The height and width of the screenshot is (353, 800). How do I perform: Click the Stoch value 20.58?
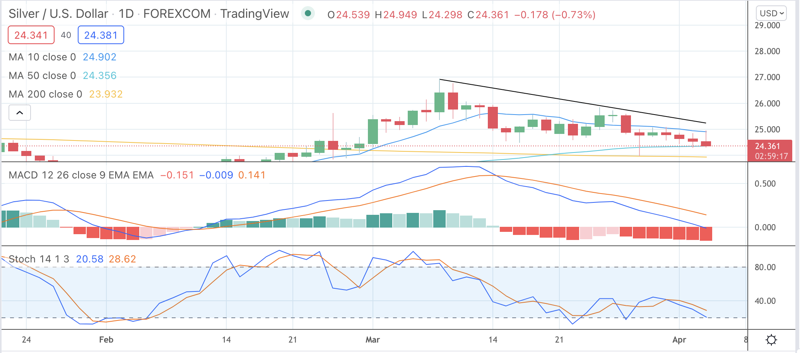(x=90, y=259)
